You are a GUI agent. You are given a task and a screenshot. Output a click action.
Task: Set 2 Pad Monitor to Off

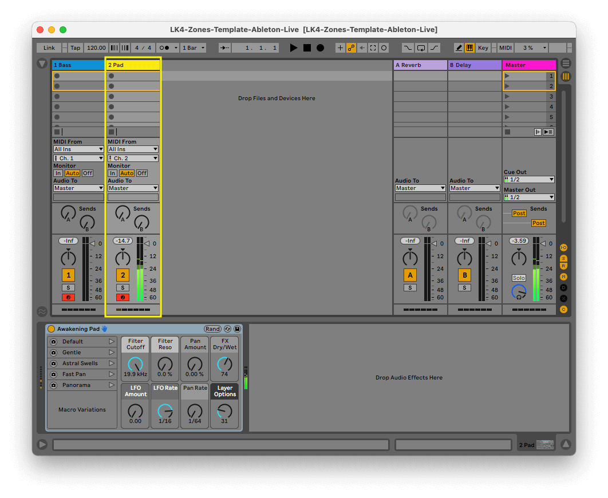coord(142,173)
